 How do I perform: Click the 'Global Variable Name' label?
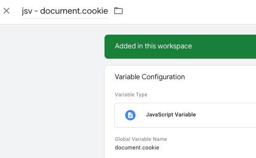click(141, 139)
